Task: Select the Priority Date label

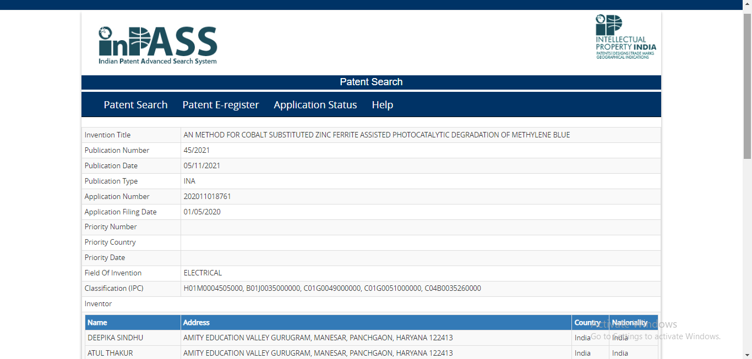Action: 105,257
